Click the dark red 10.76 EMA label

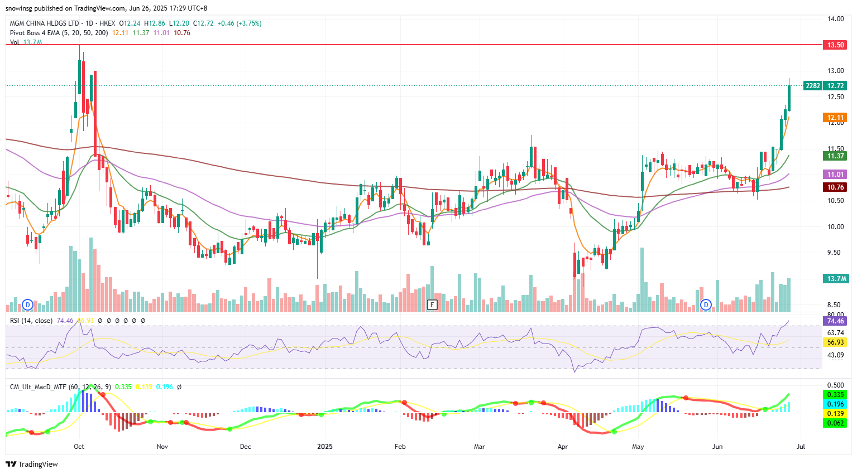click(x=835, y=187)
